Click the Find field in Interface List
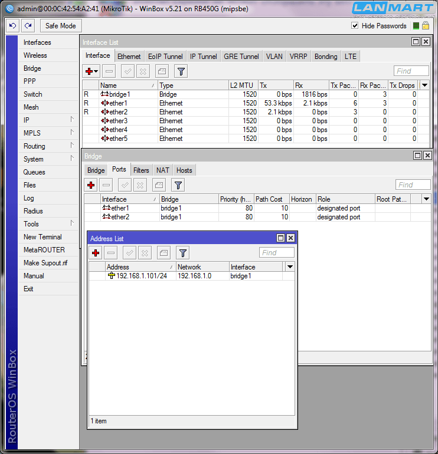The image size is (438, 454). [411, 71]
